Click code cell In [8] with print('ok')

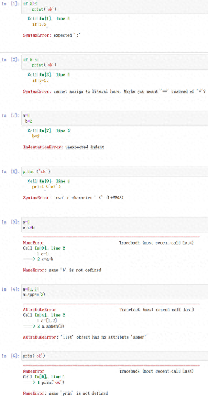115,171
